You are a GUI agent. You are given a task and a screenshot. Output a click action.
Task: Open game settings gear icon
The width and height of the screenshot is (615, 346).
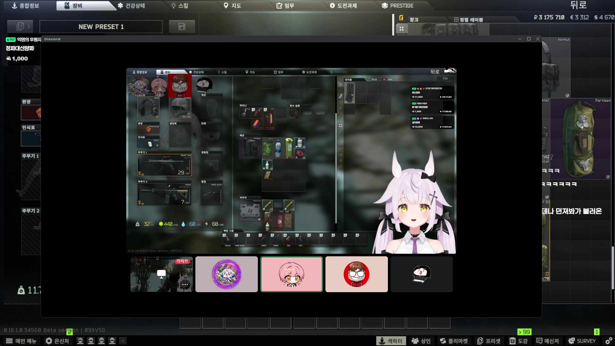click(608, 341)
